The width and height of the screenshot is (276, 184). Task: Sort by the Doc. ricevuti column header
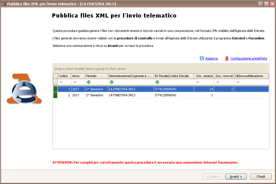click(x=224, y=76)
